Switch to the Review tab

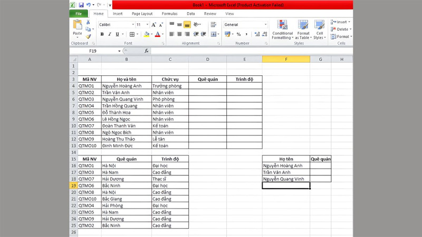210,14
